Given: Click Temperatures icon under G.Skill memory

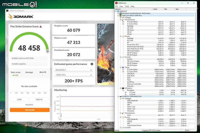Looking at the screenshot, I should [123, 113].
